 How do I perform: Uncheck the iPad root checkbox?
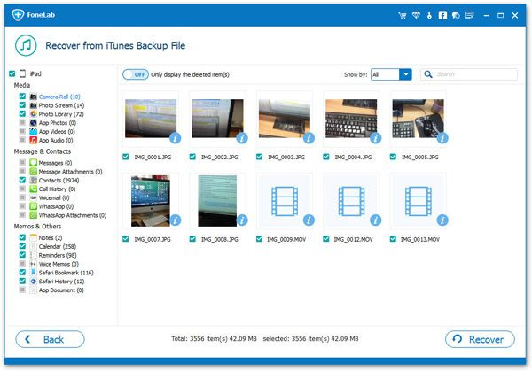(12, 73)
